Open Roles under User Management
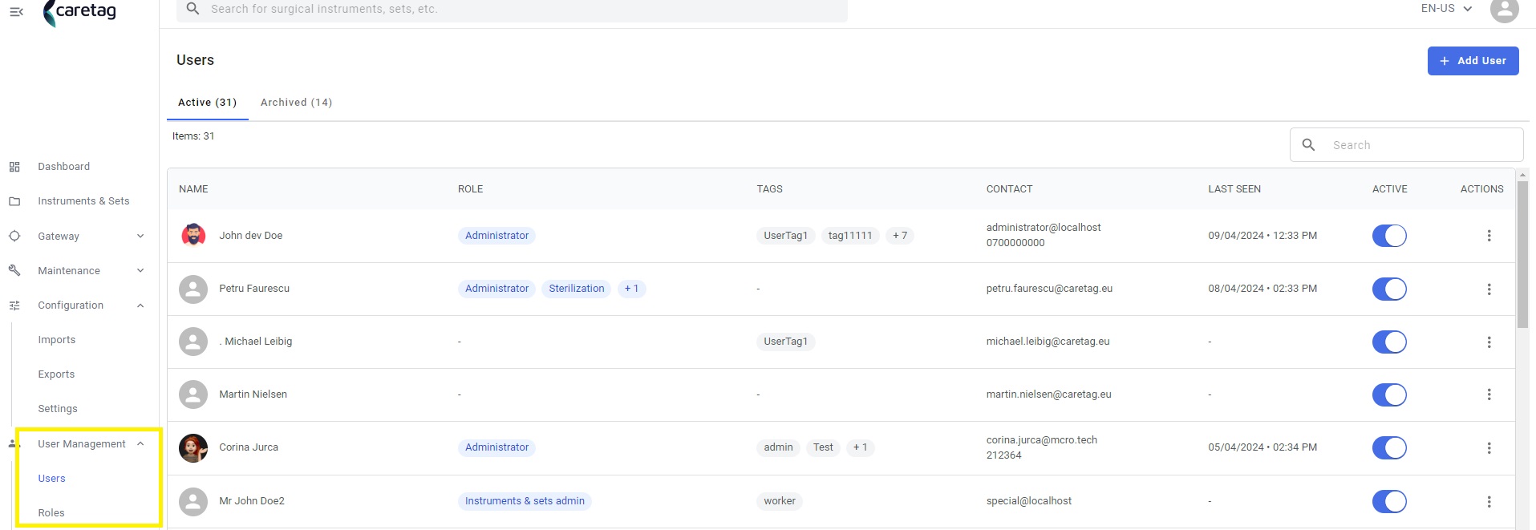1536x530 pixels. 51,513
